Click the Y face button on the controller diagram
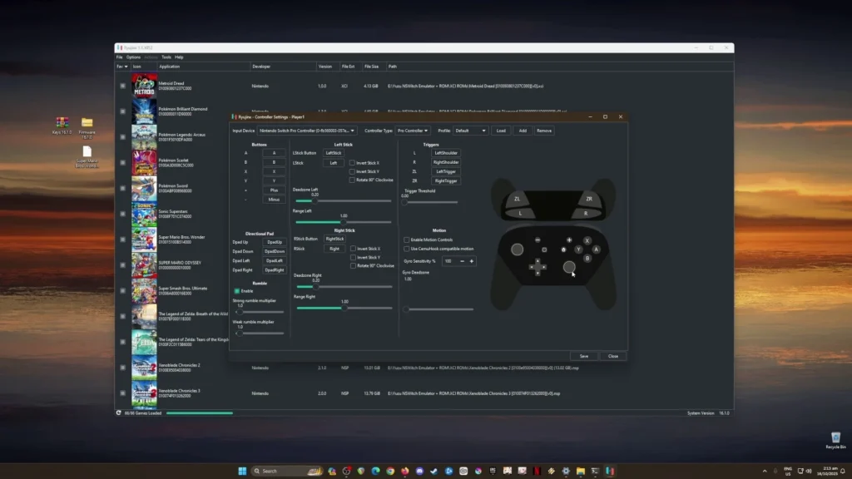Screen dimensions: 852x479 [x=578, y=249]
